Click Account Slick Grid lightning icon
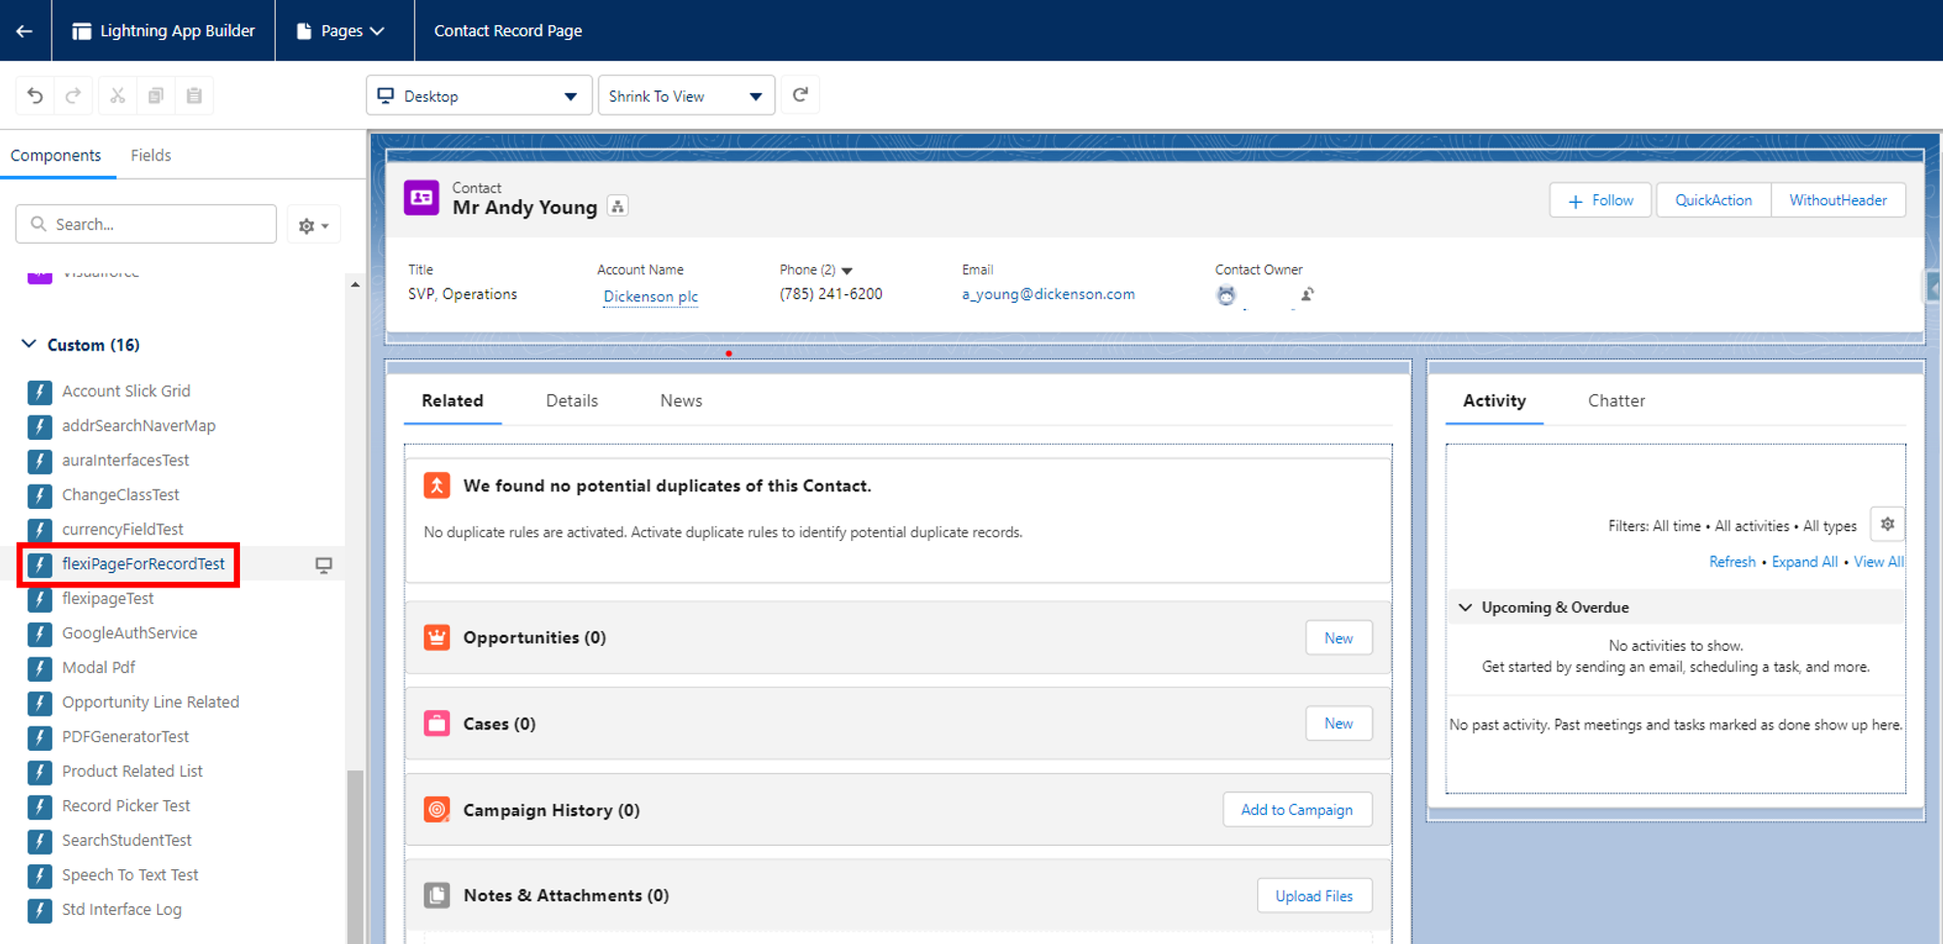 click(40, 391)
